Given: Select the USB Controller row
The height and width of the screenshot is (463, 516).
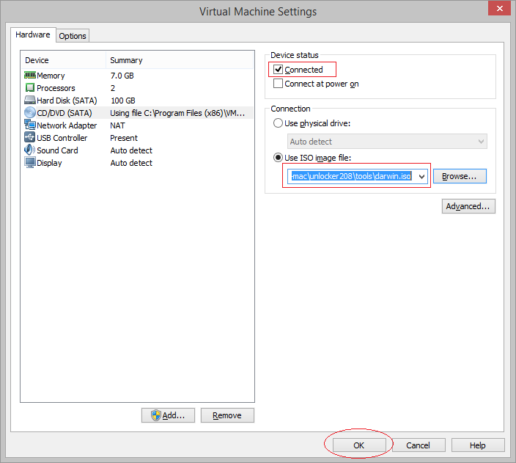Looking at the screenshot, I should click(138, 138).
